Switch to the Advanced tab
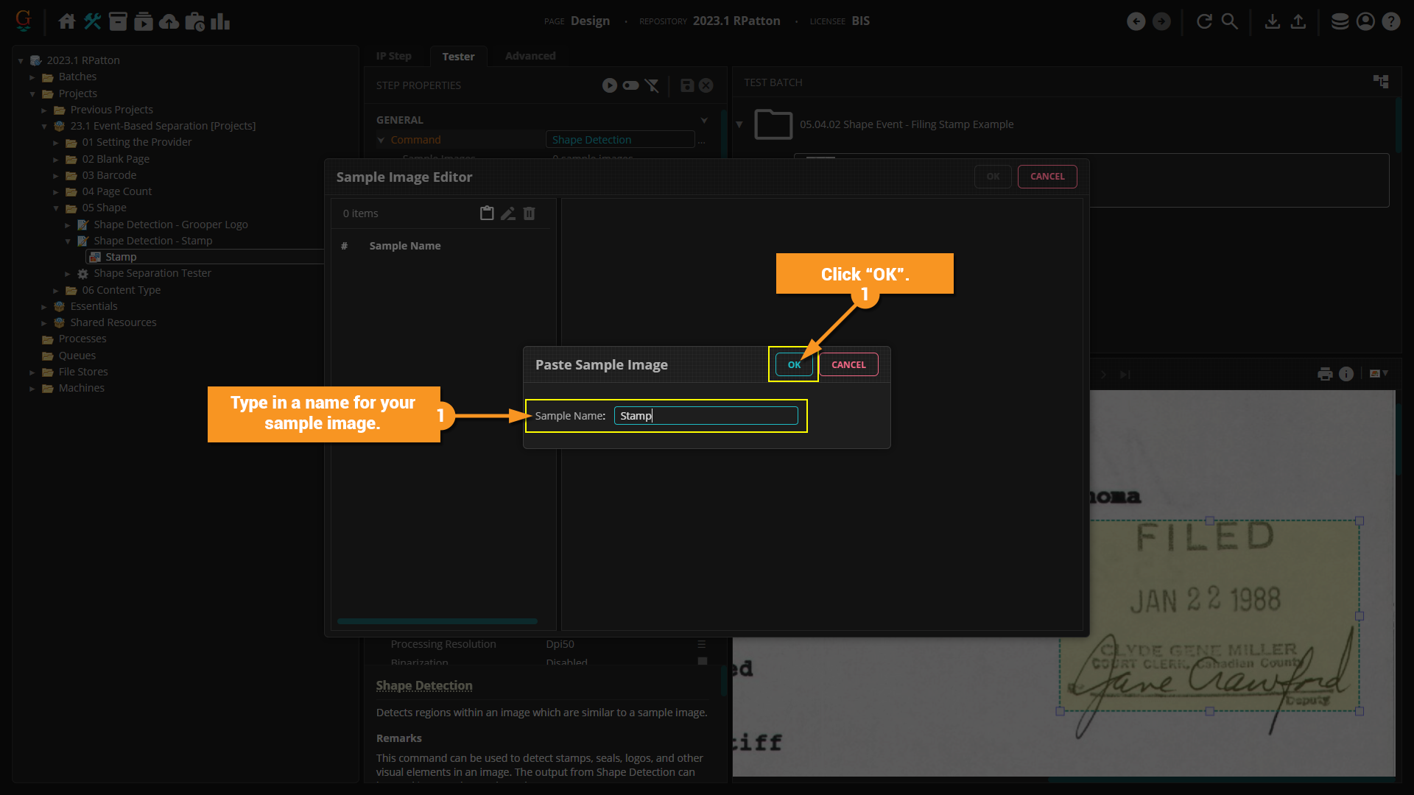 click(530, 56)
